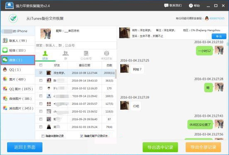Switch to the 公众帐号 tab

pyautogui.click(x=86, y=56)
